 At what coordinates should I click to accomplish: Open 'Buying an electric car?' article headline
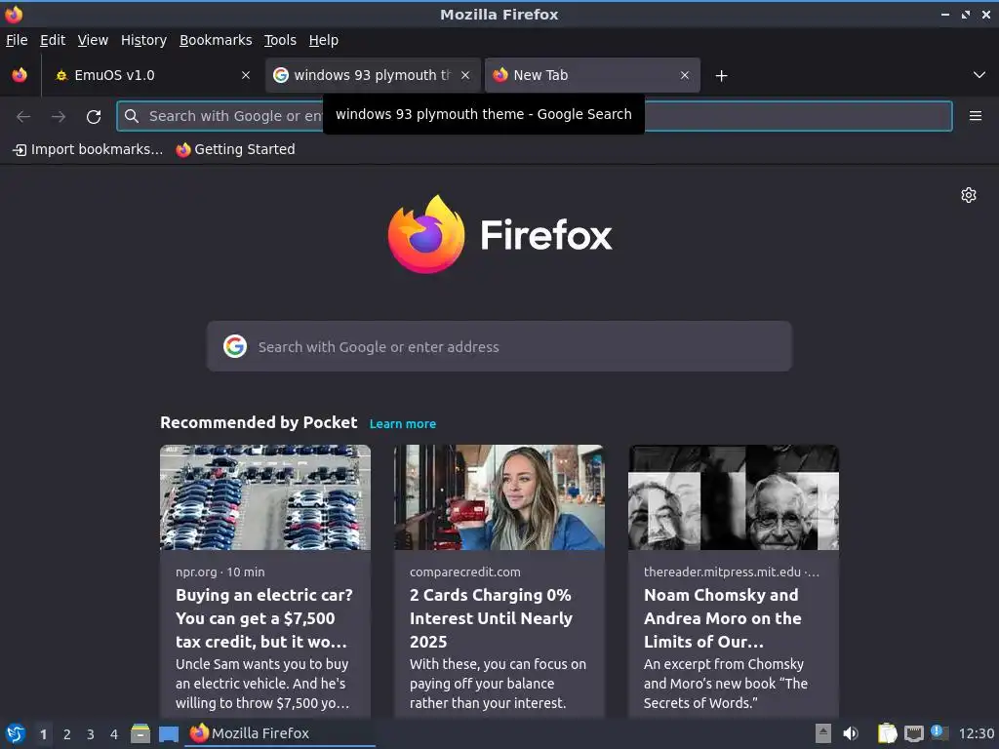263,618
